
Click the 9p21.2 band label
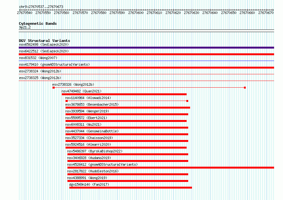pos(25,27)
